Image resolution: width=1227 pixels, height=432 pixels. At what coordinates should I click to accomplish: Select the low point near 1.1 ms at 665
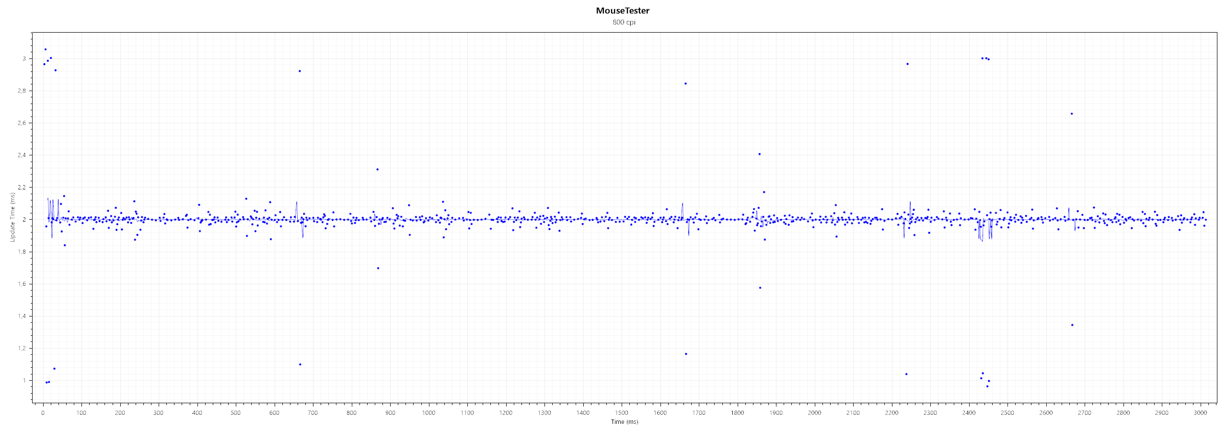point(300,364)
